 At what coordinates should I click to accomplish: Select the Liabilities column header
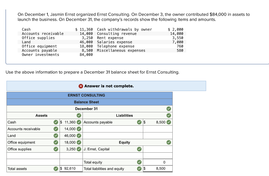click(125, 115)
